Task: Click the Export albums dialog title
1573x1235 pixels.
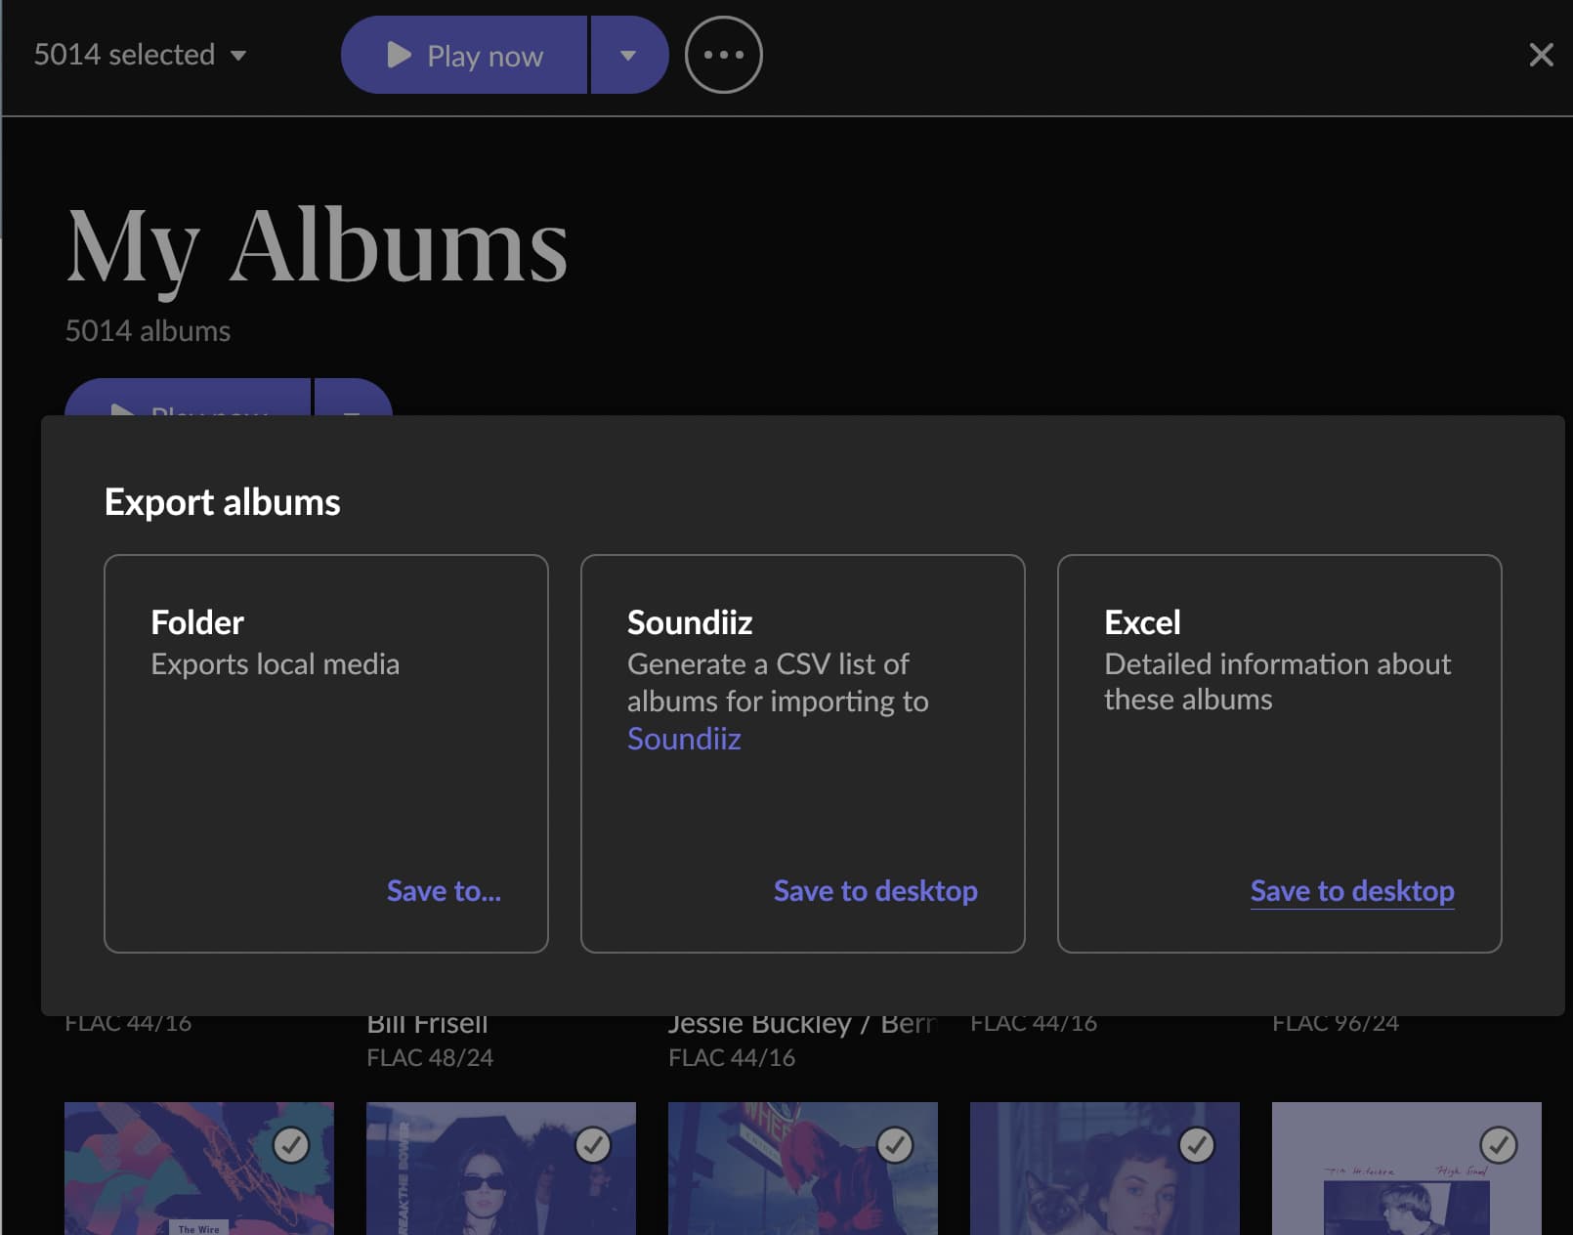Action: 223,502
